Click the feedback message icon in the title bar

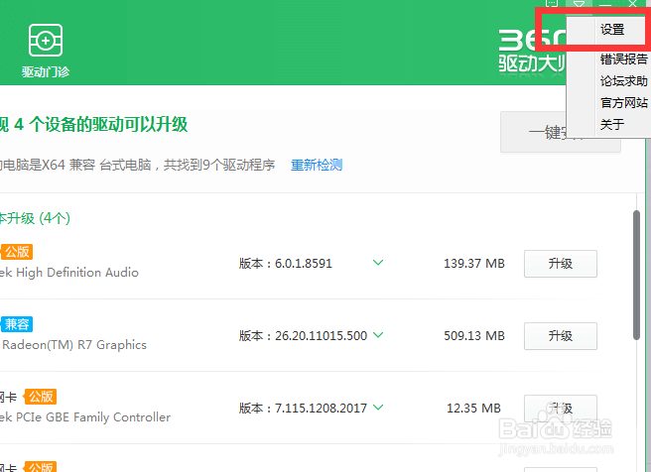[552, 3]
